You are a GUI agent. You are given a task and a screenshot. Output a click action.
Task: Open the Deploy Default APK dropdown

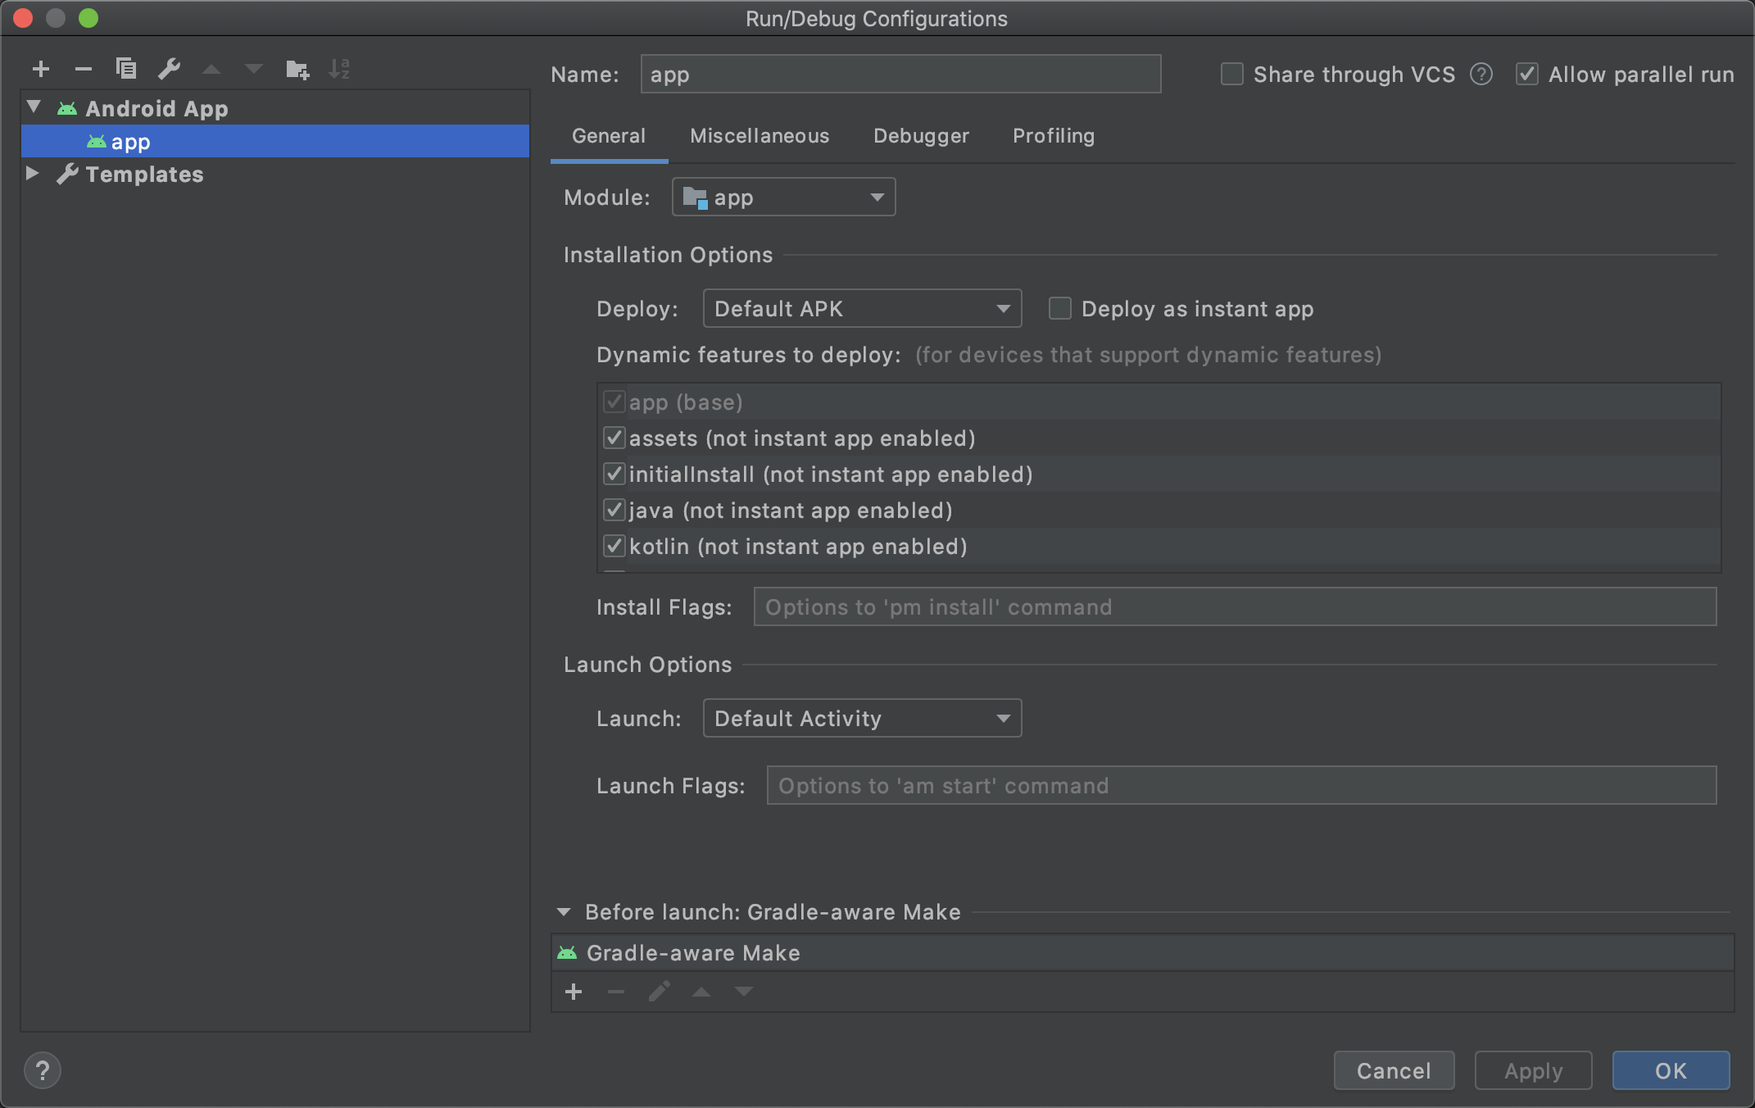point(862,309)
